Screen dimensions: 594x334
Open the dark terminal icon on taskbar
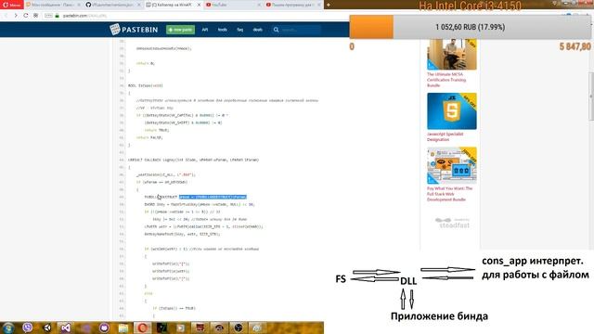[161, 328]
